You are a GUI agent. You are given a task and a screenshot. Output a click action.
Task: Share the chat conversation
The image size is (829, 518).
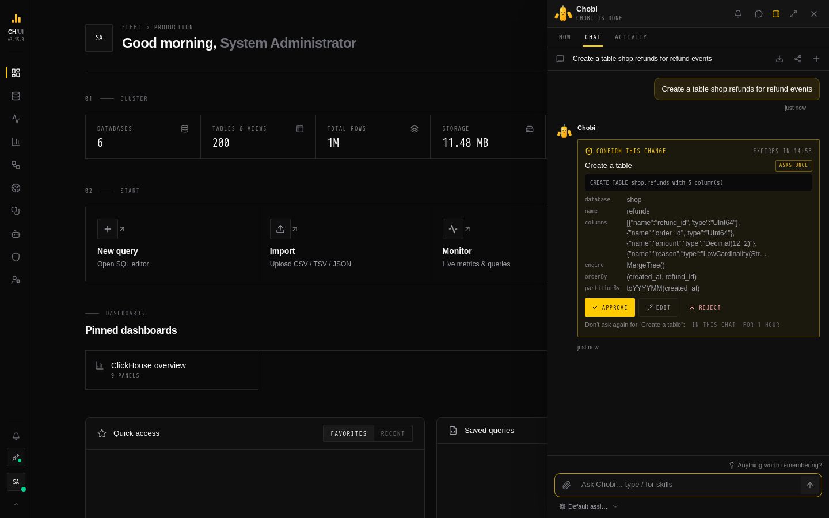(798, 59)
